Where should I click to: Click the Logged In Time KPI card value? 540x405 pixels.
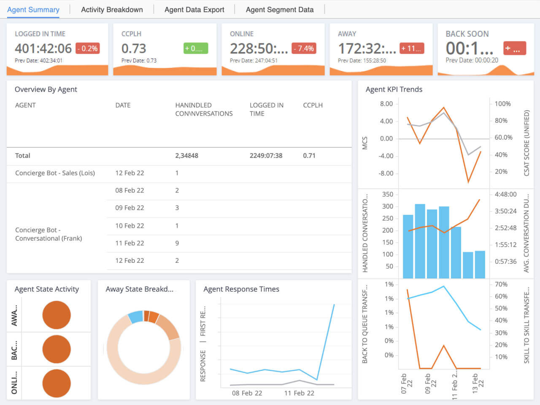pos(43,49)
